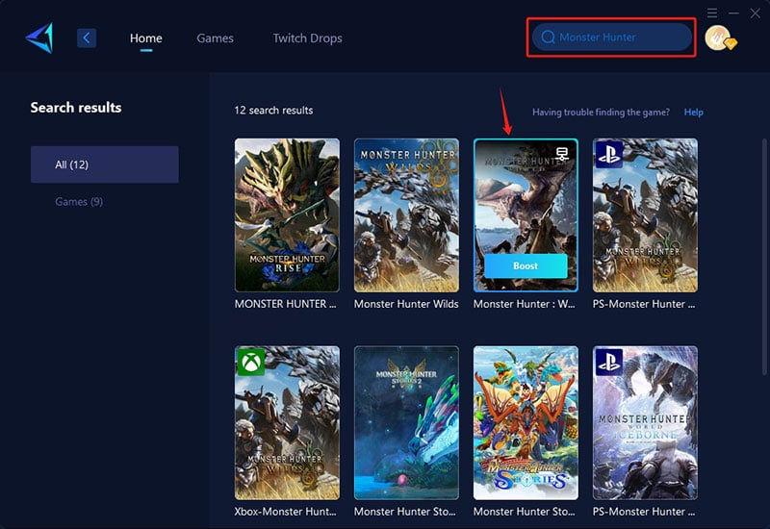
Task: Click the Boost button
Action: [x=526, y=266]
